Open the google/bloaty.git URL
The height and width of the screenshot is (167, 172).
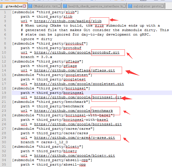coord(75,156)
